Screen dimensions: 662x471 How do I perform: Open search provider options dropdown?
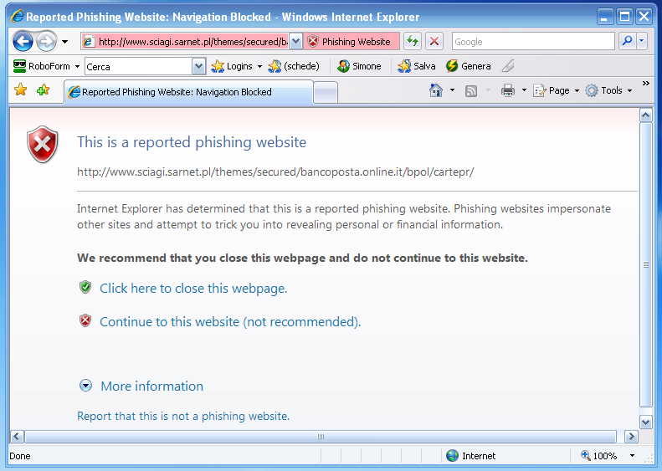click(x=642, y=41)
